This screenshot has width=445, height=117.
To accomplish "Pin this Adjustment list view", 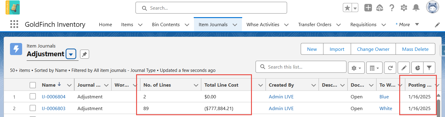I will pos(85,54).
